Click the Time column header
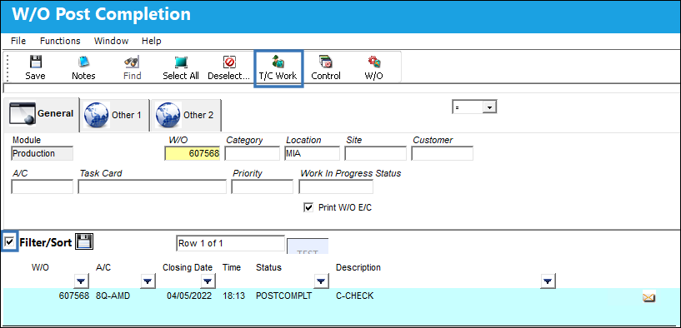Viewport: 681px width, 328px height. tap(232, 268)
